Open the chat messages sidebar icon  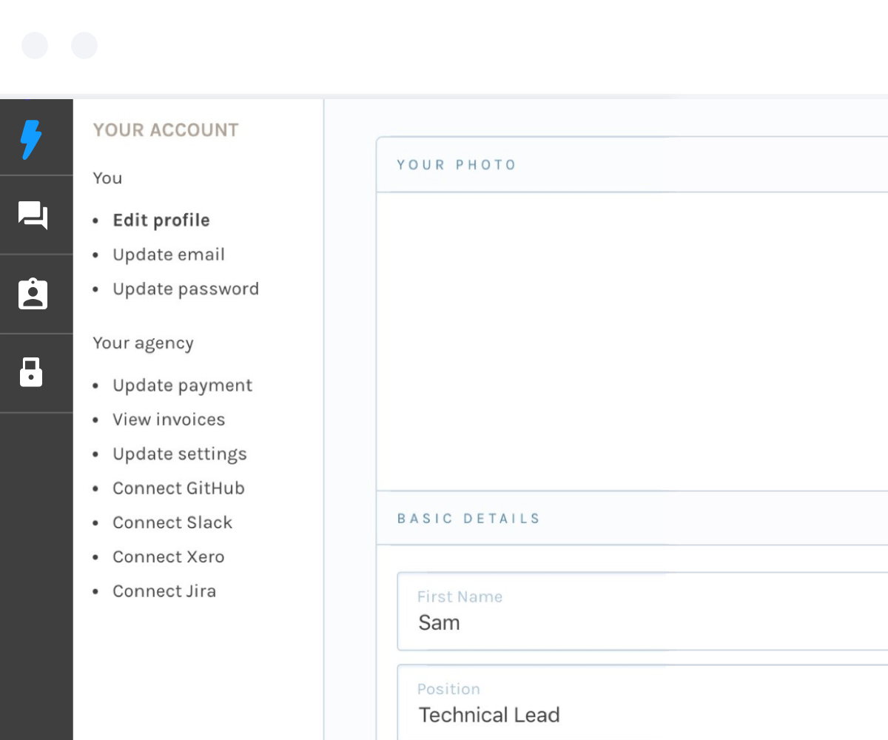coord(33,215)
